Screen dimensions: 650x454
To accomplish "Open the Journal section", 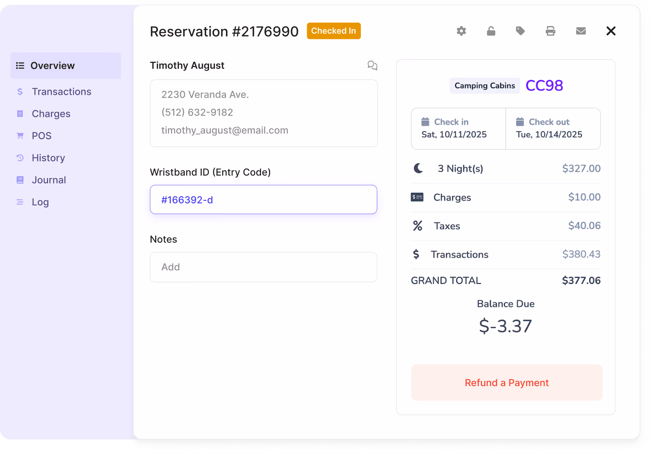I will pyautogui.click(x=49, y=180).
